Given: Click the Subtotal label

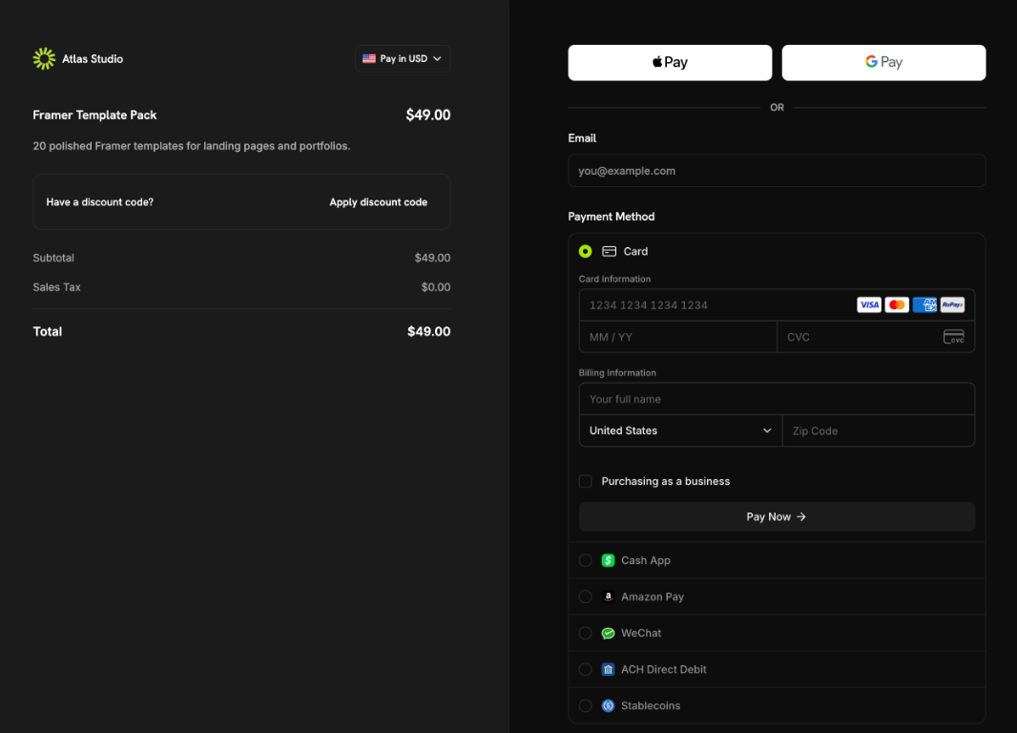Looking at the screenshot, I should click(x=53, y=258).
